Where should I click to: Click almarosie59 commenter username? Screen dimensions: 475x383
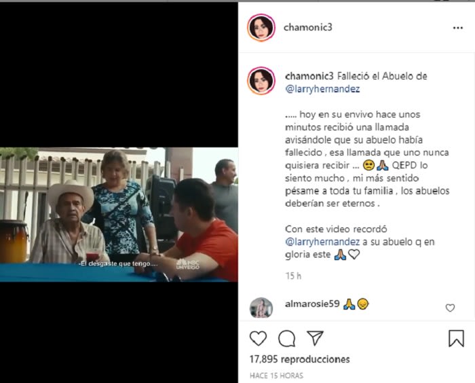312,304
